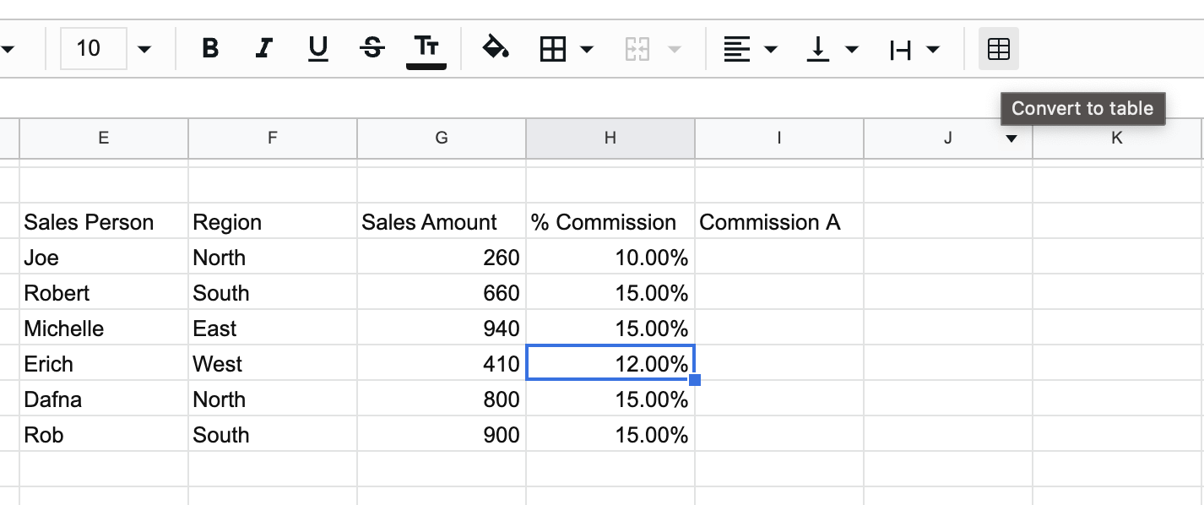Expand the borders dropdown arrow

587,50
